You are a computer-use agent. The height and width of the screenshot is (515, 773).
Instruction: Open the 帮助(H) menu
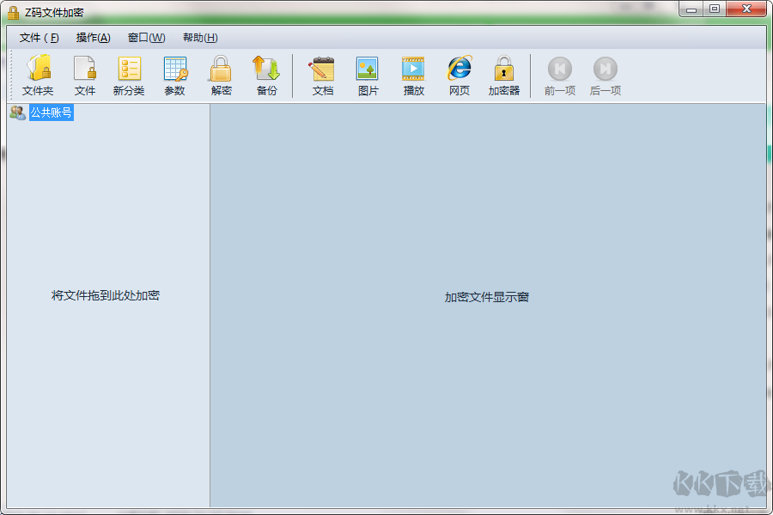point(199,38)
